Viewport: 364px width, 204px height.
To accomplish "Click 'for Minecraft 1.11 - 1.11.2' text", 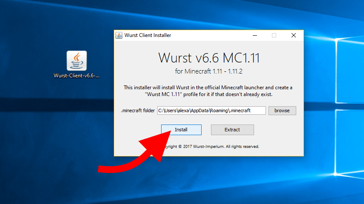I will [209, 71].
